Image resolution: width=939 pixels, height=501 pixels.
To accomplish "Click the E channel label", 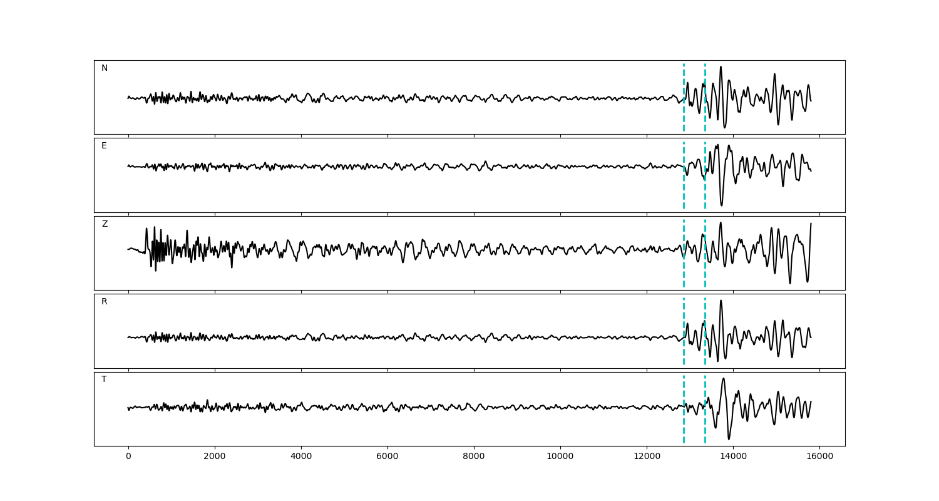I will [x=104, y=146].
